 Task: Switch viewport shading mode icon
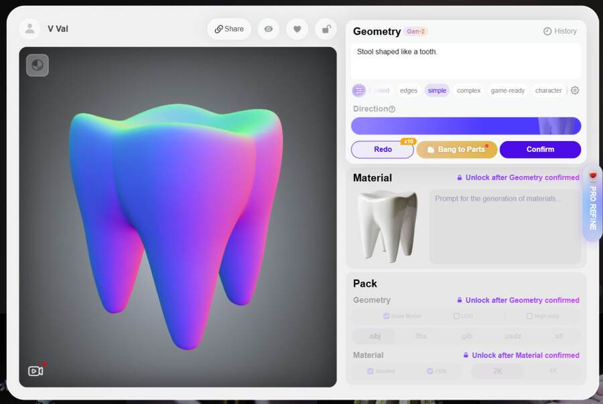(x=38, y=65)
